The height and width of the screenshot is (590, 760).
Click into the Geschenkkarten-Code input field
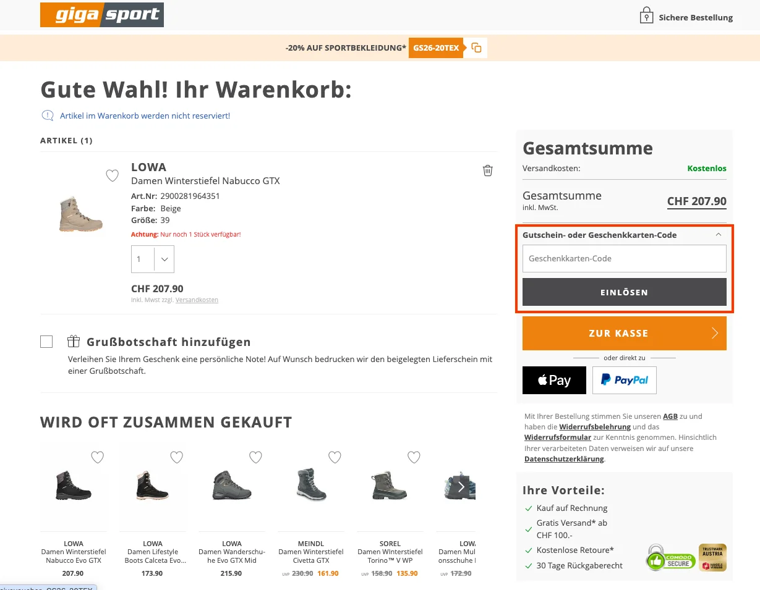coord(624,258)
